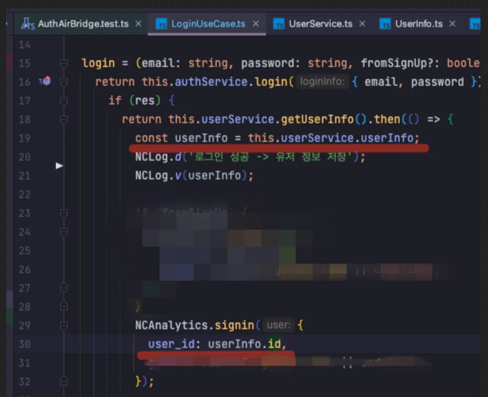The height and width of the screenshot is (397, 488).
Task: Click if (res) condition on line 17
Action: point(135,100)
